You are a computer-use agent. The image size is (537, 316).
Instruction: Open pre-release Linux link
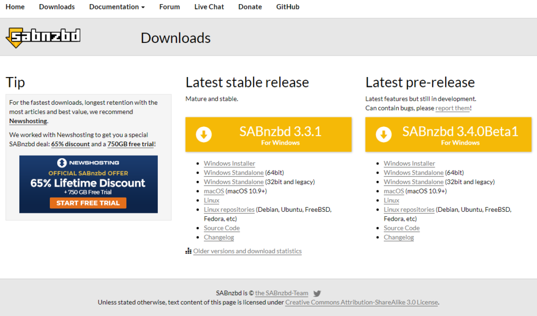tap(391, 200)
